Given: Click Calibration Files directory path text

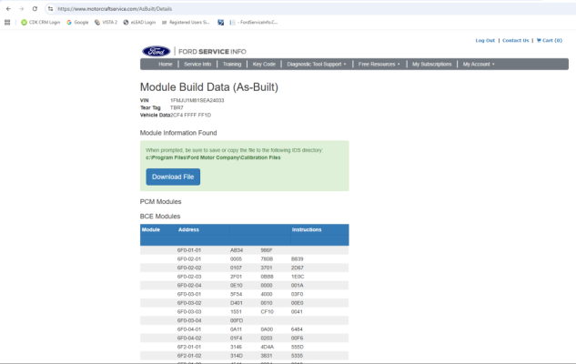Looking at the screenshot, I should pos(213,157).
